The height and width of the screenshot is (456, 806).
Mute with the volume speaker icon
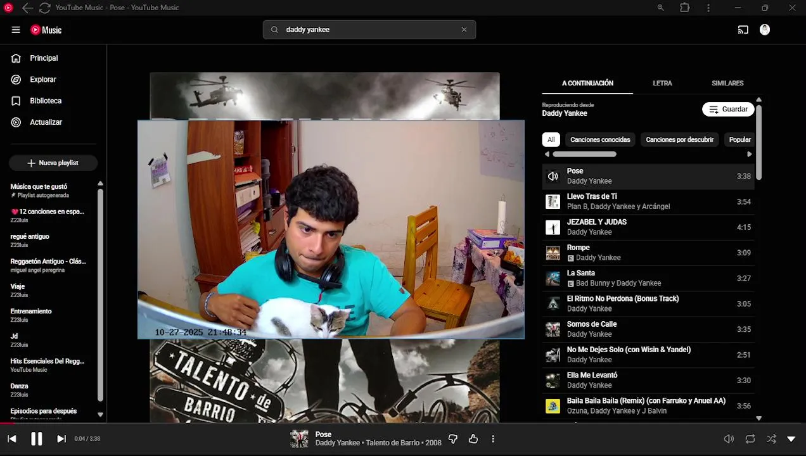pos(729,439)
